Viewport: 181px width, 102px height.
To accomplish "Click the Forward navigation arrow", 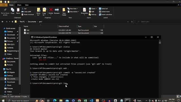I will pyautogui.click(x=7, y=22).
